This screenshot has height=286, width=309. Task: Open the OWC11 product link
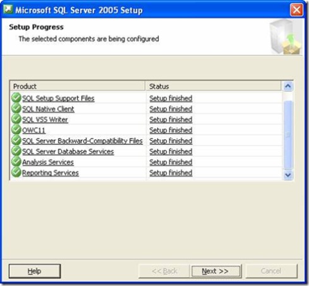[x=33, y=130]
